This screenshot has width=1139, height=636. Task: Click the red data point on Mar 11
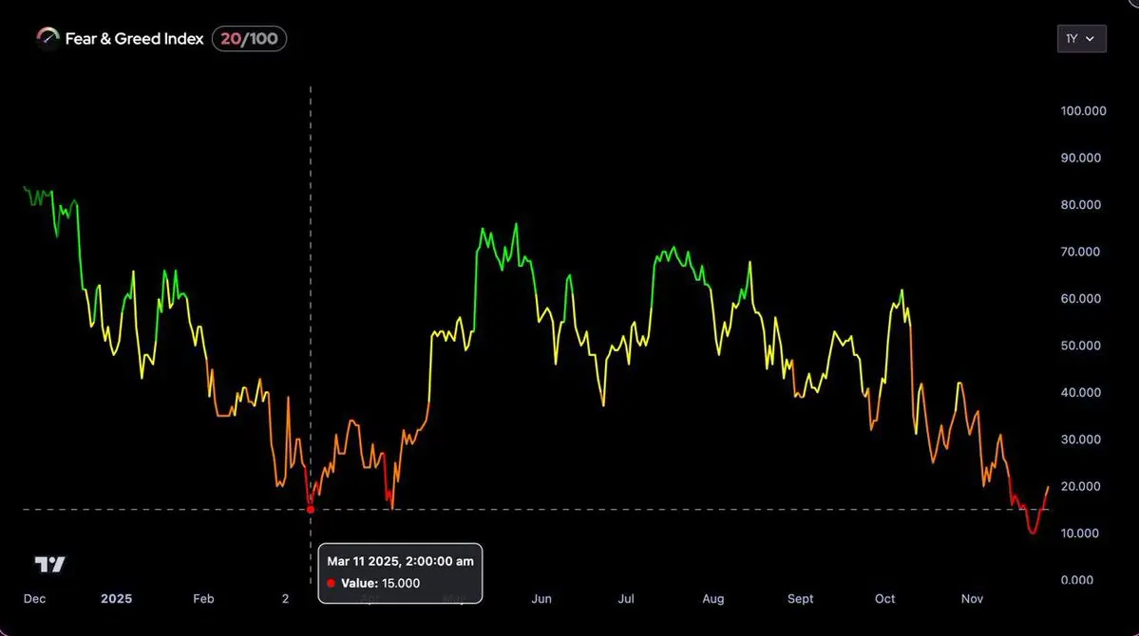(311, 510)
